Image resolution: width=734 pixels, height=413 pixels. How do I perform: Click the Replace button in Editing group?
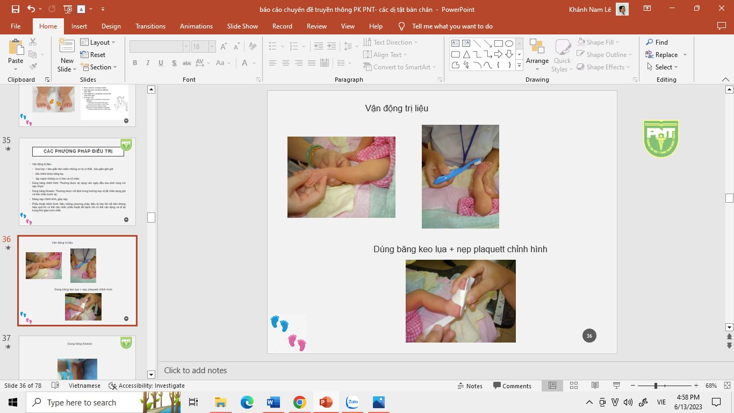click(666, 55)
